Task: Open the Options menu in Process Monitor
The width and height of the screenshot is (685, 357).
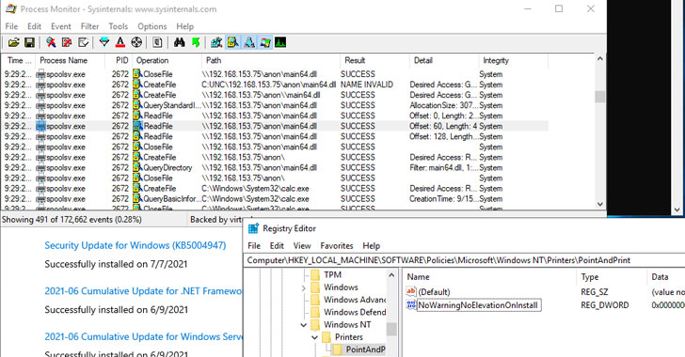Action: pyautogui.click(x=152, y=26)
